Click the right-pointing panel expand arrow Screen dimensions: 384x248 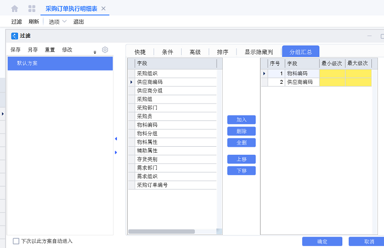[x=116, y=152]
